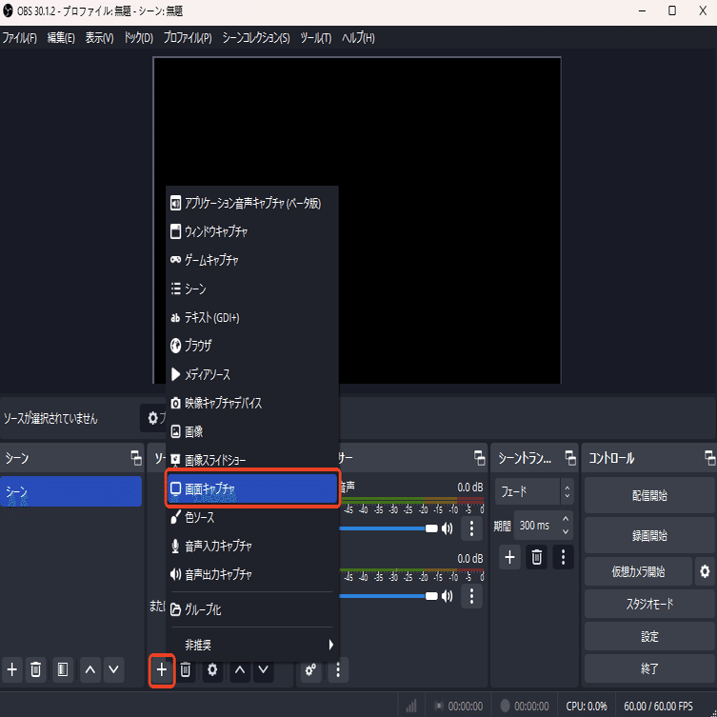The height and width of the screenshot is (717, 717).
Task: Choose グループ化 from source menu
Action: coord(252,609)
